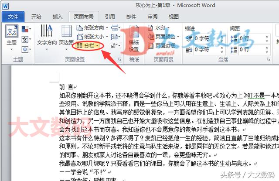The width and height of the screenshot is (279, 181).
Task: Open the 页边距 dropdown arrow
Action: click(x=66, y=49)
